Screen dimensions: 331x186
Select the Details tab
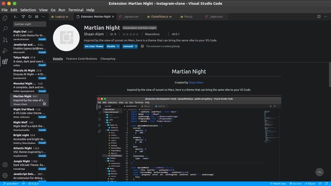pos(58,59)
